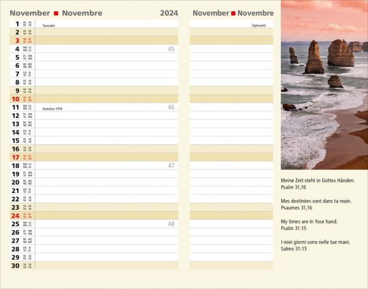
Task: Select week number 48
Action: tap(171, 223)
